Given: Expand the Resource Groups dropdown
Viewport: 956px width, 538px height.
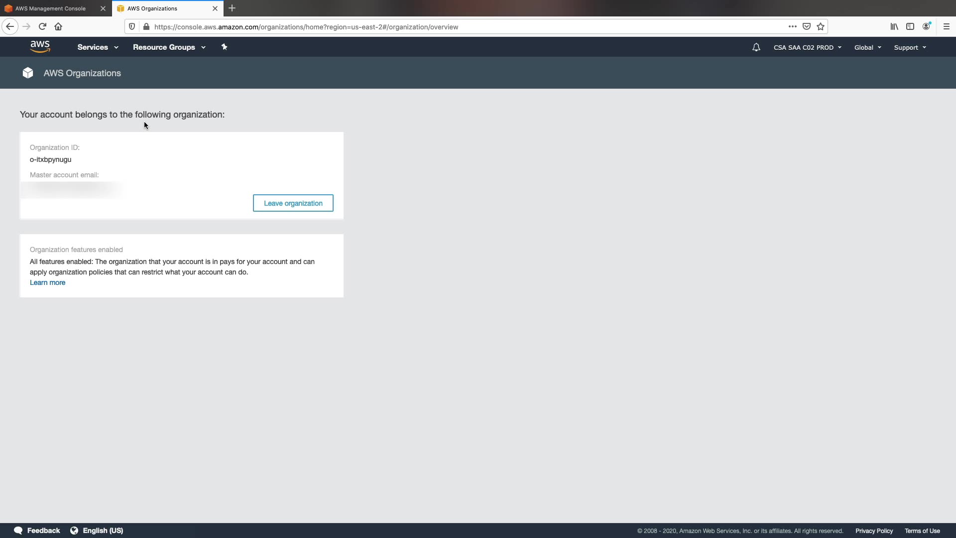Looking at the screenshot, I should pos(169,47).
